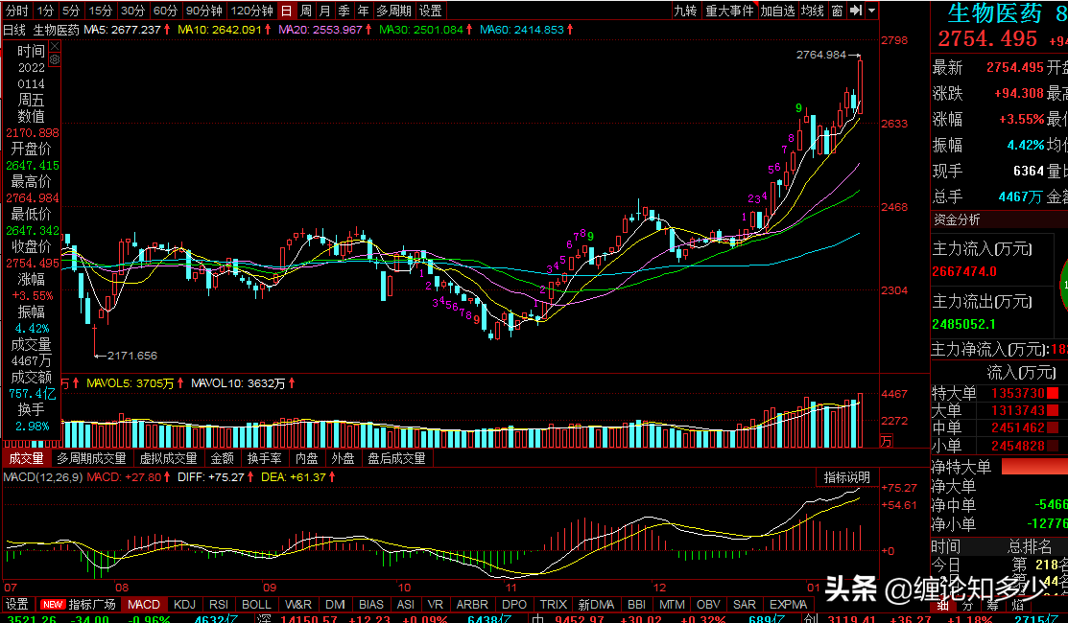The height and width of the screenshot is (623, 1068).
Task: Select the 金额 tab
Action: coord(223,458)
